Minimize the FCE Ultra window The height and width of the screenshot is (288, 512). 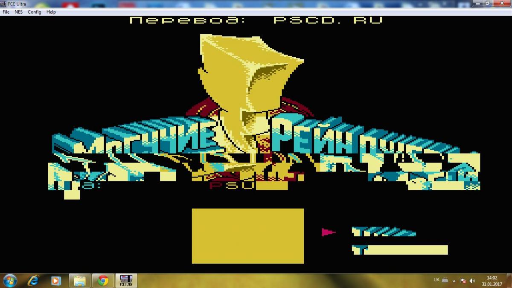pos(478,3)
